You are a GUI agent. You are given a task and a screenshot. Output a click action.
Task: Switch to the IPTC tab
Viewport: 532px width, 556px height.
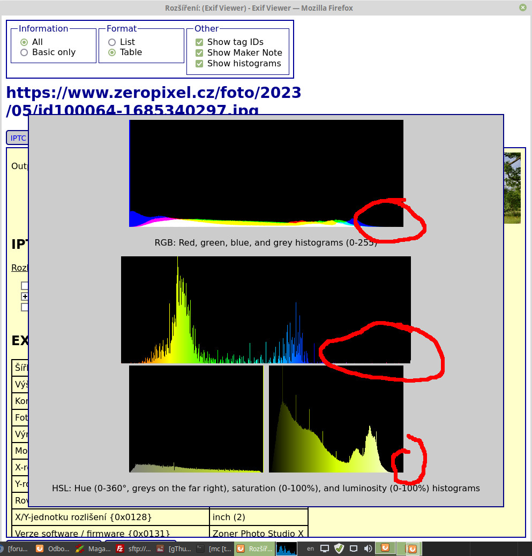[x=18, y=138]
